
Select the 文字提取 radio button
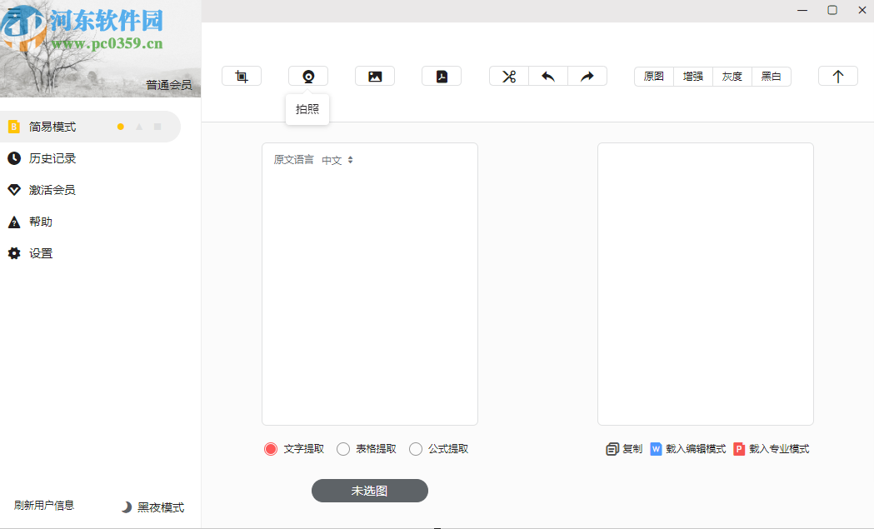[270, 448]
